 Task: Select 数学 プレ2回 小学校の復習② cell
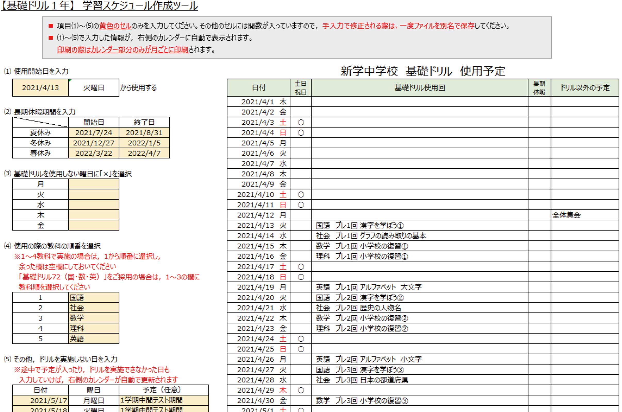tap(420, 318)
